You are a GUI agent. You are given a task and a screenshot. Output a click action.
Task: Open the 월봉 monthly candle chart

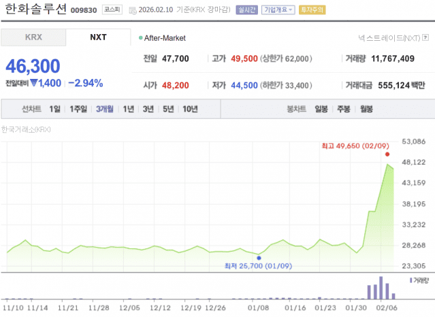point(366,109)
